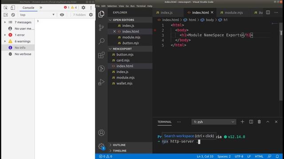Open console settings gear
284x159 pixels.
pos(91,15)
